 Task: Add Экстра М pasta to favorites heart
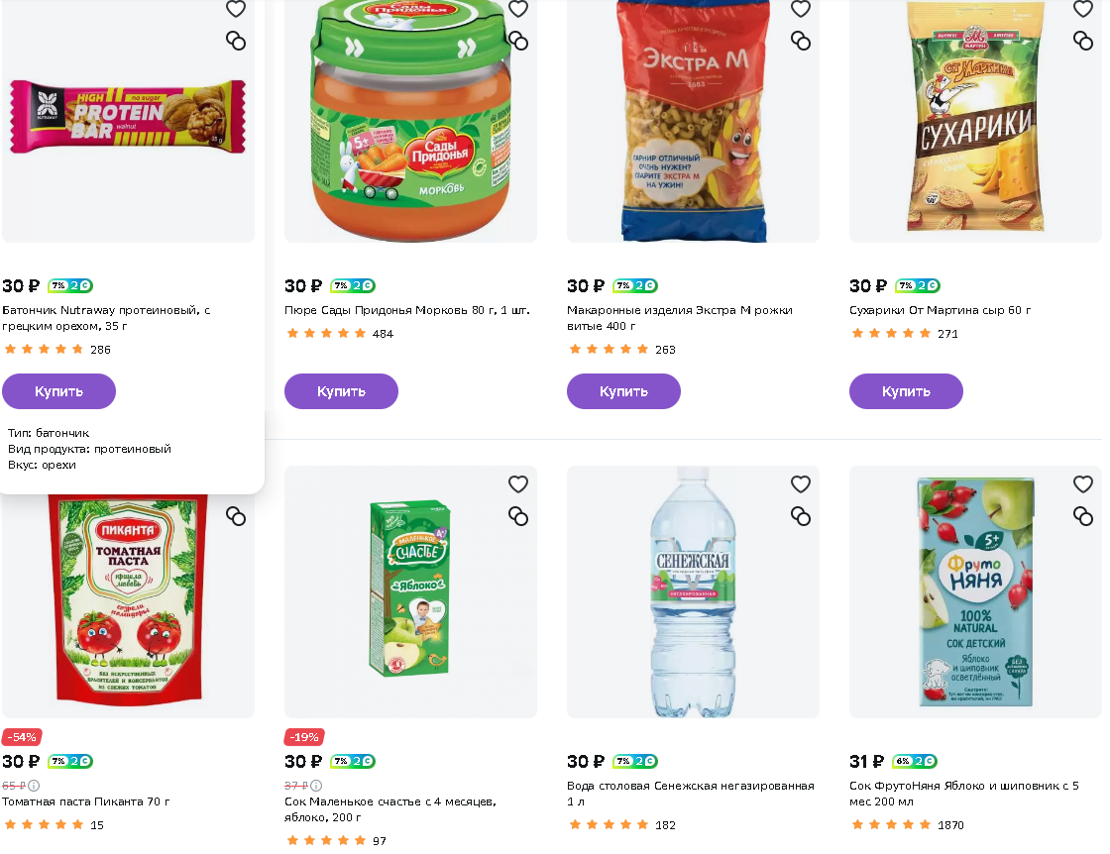pyautogui.click(x=801, y=8)
